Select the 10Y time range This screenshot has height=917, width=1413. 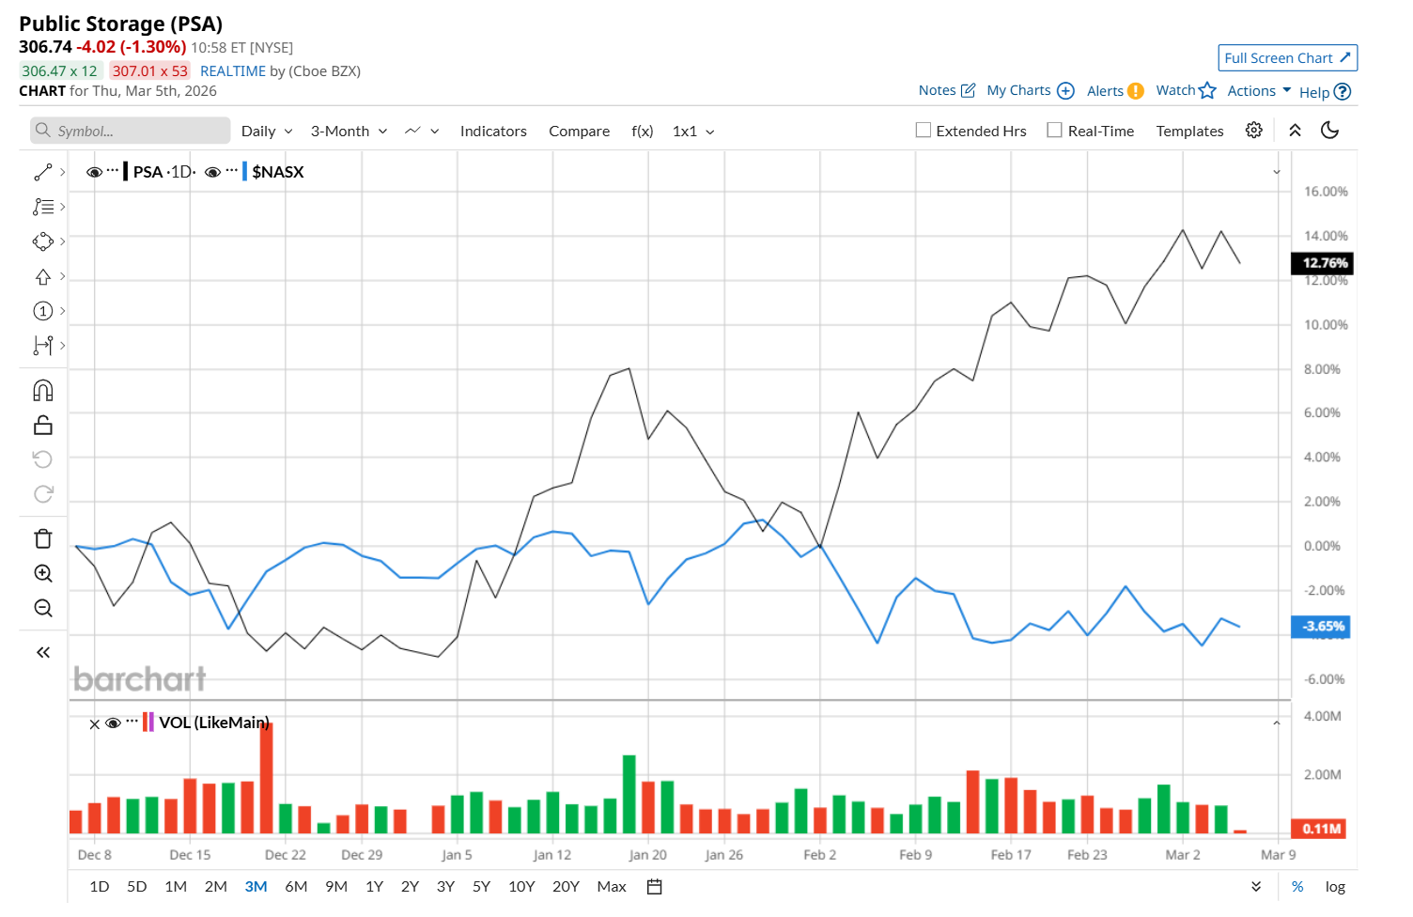click(521, 887)
